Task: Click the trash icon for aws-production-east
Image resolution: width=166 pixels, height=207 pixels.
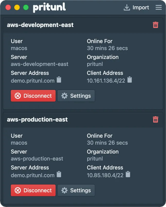Action: [x=155, y=119]
